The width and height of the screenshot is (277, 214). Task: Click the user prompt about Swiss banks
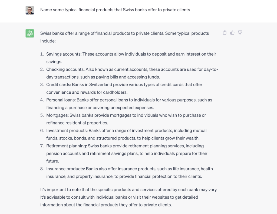[115, 10]
